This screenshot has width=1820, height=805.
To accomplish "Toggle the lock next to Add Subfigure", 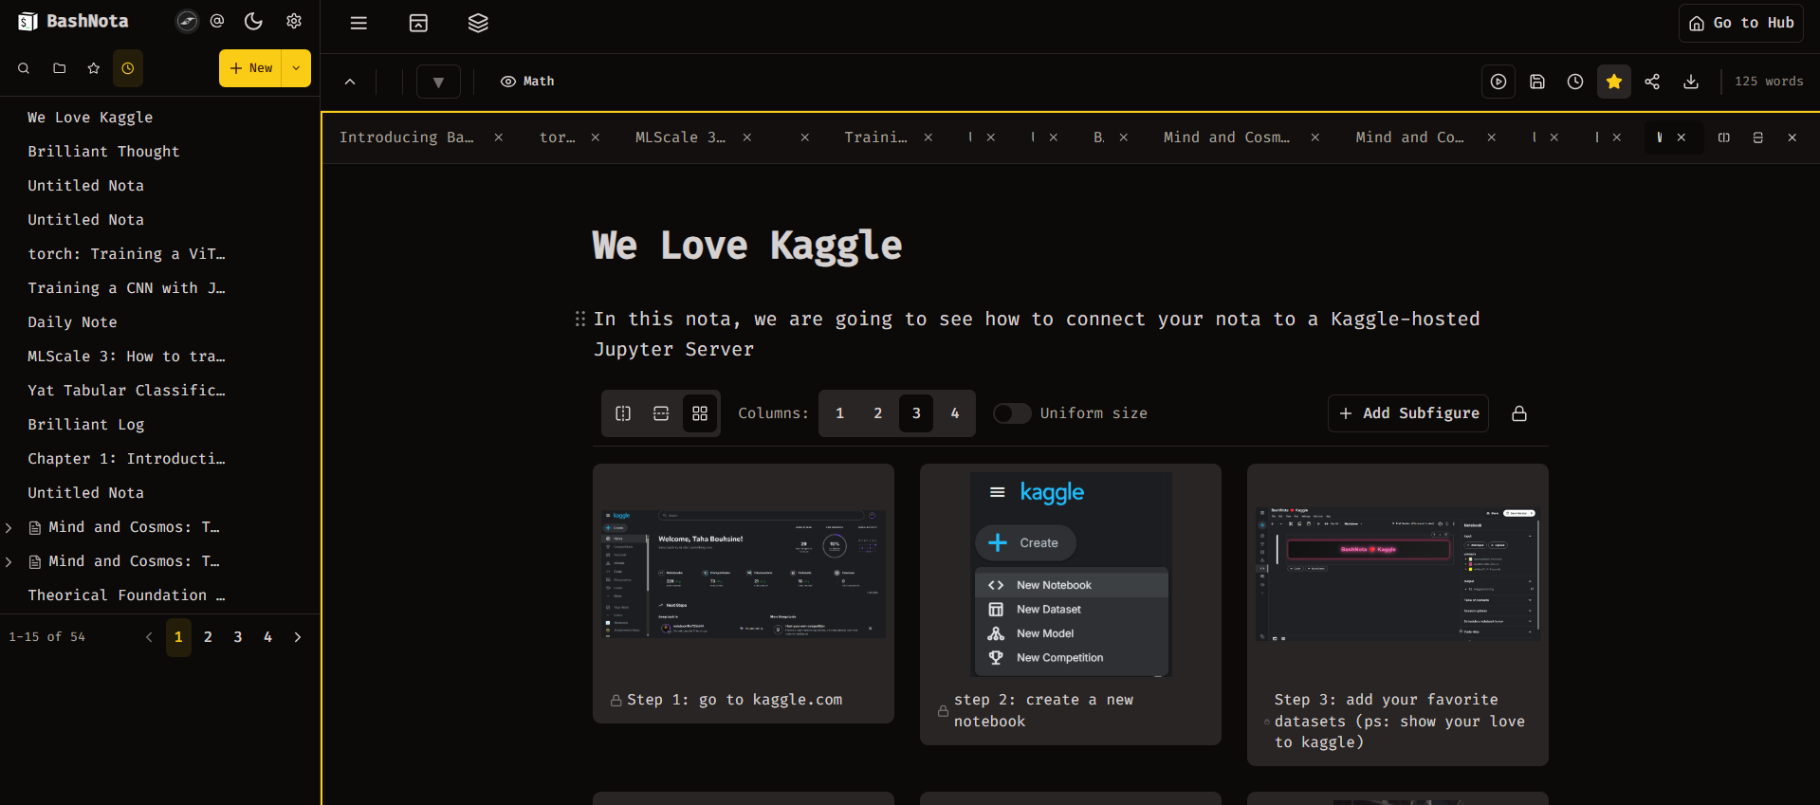I will click(x=1519, y=413).
